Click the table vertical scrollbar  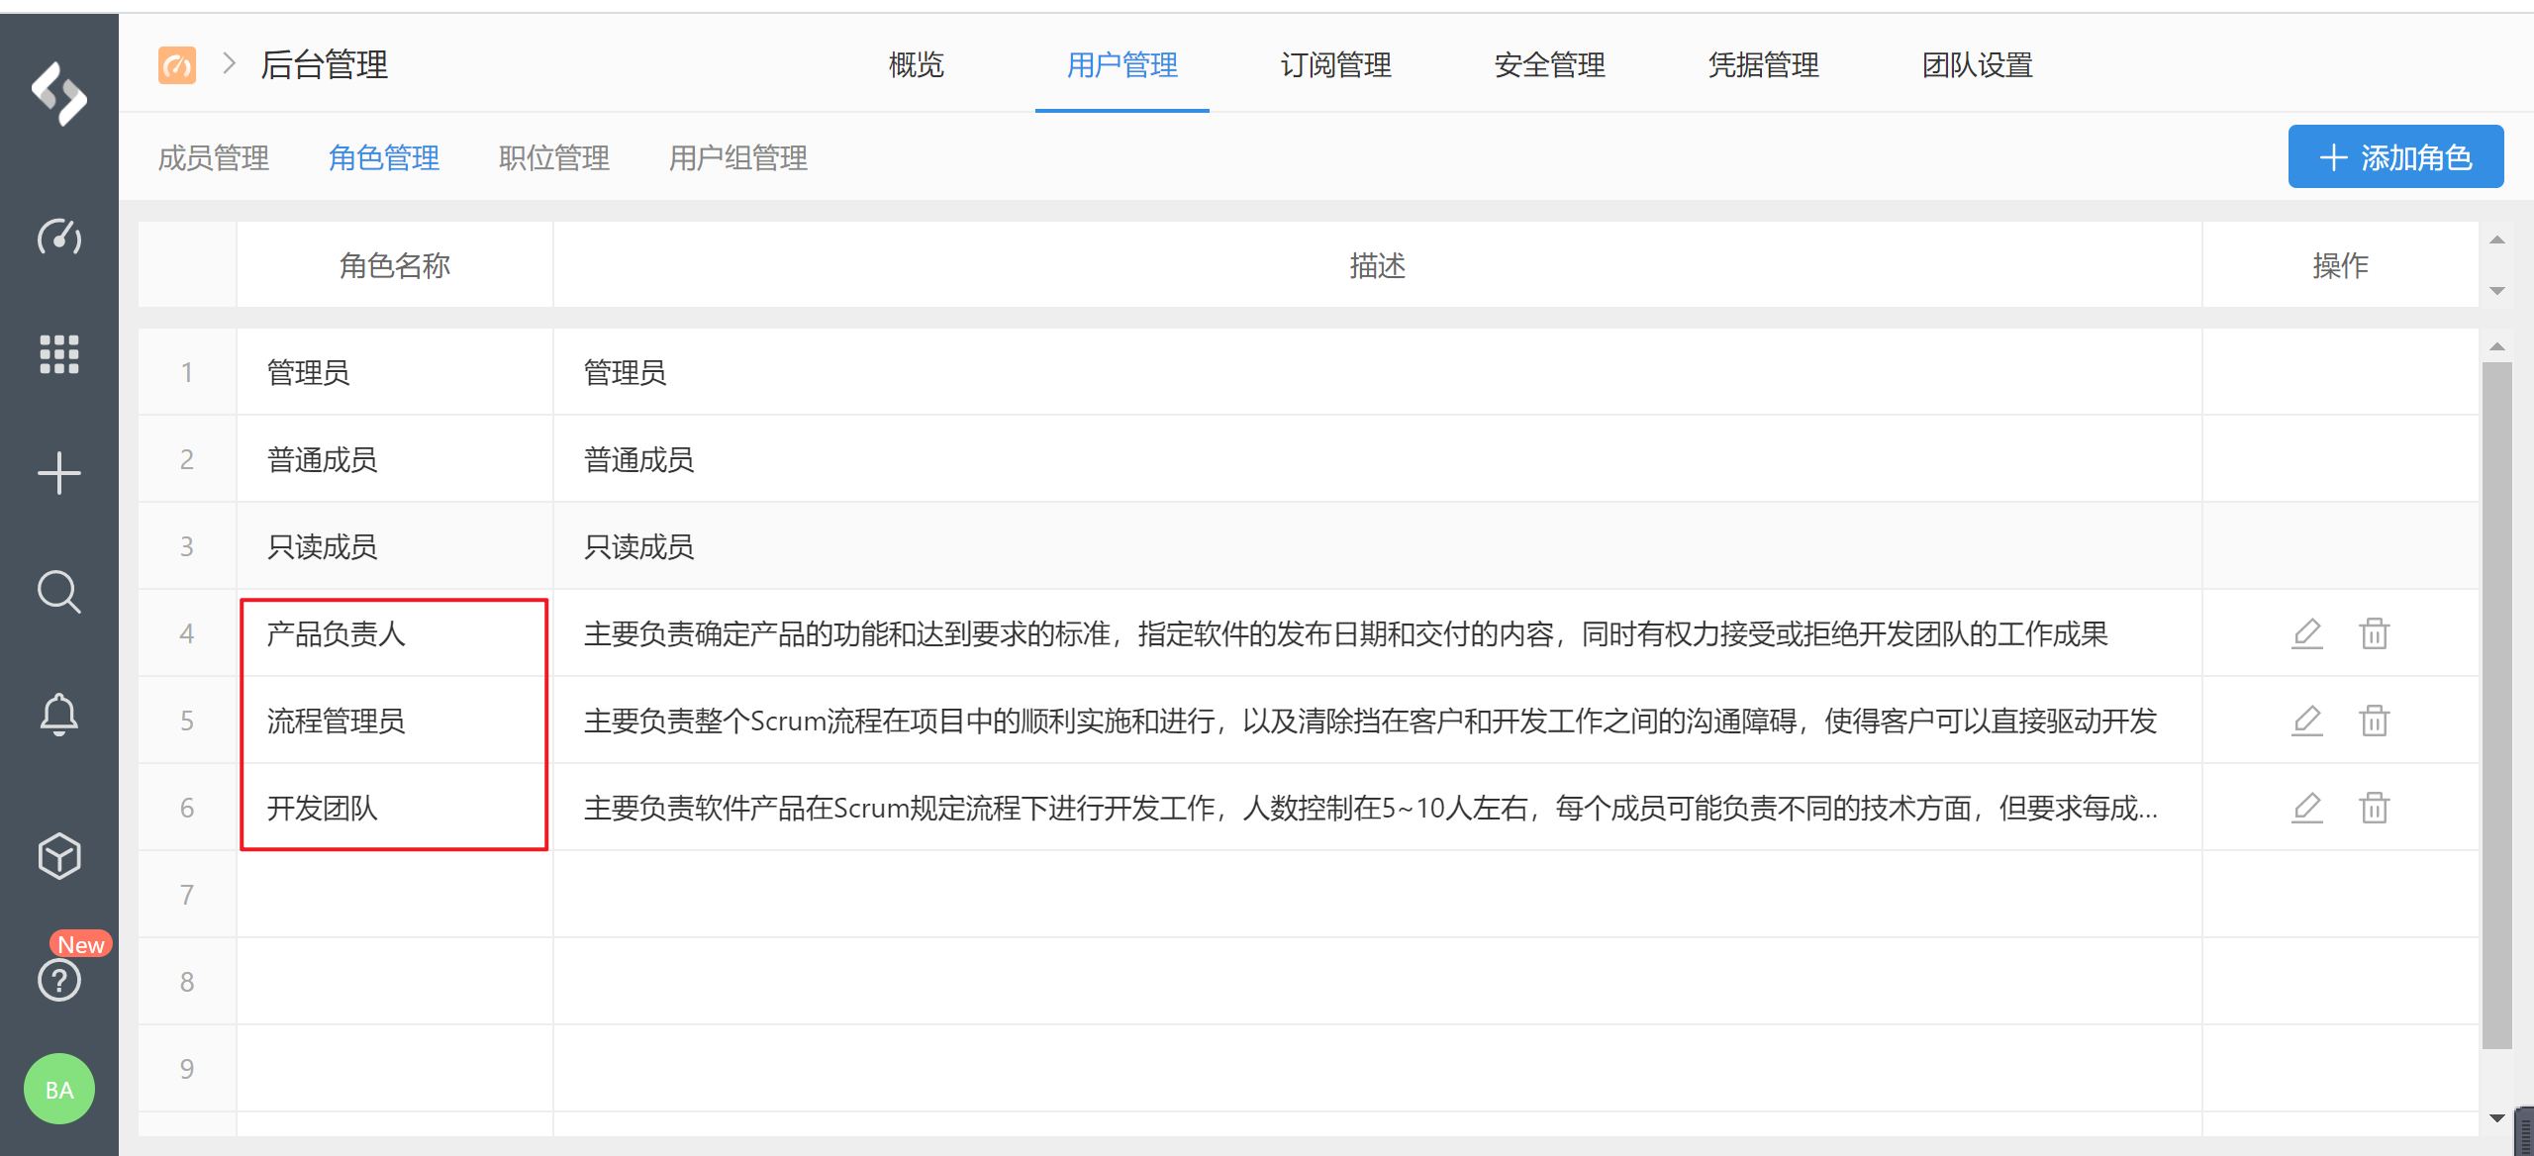pos(2496,703)
